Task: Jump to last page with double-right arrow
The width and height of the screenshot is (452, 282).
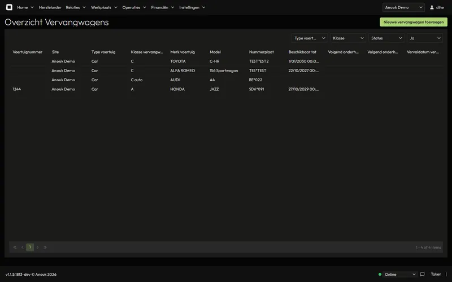Action: 45,247
